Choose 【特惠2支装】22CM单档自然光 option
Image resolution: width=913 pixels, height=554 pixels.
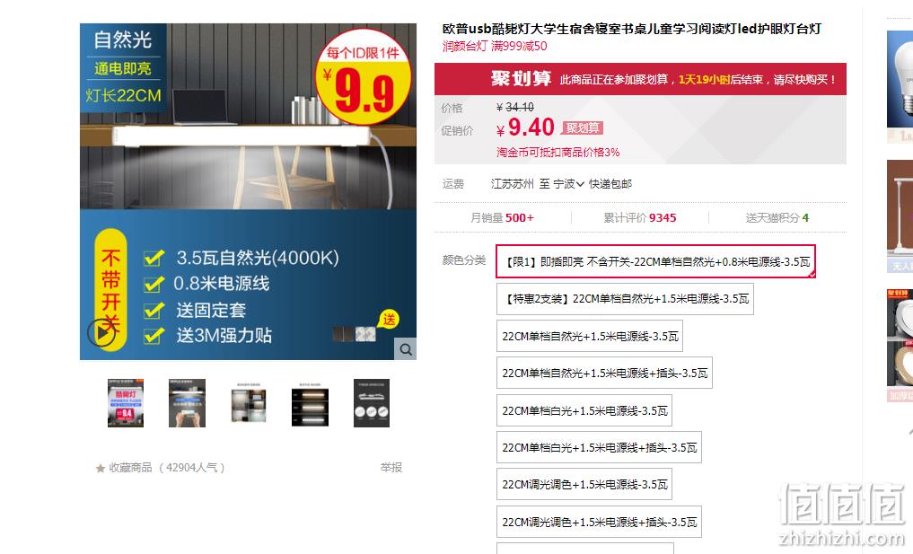(625, 299)
